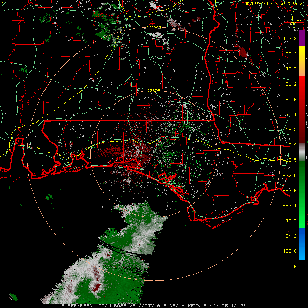Screen dimensions: 308x308
Task: Select the -63.1 velocity scale value
Action: coord(290,206)
